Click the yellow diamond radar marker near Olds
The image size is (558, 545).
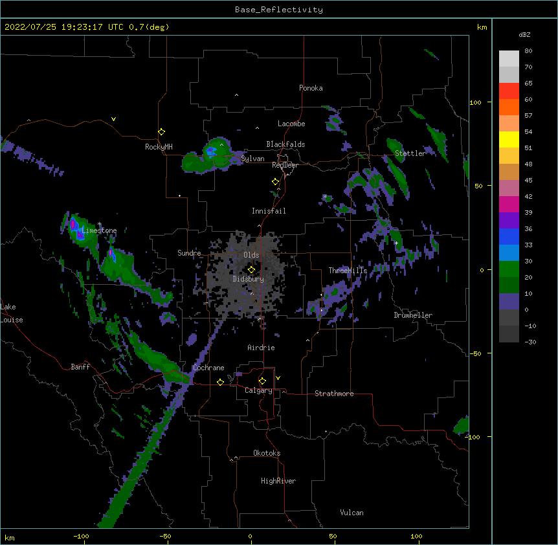click(251, 269)
